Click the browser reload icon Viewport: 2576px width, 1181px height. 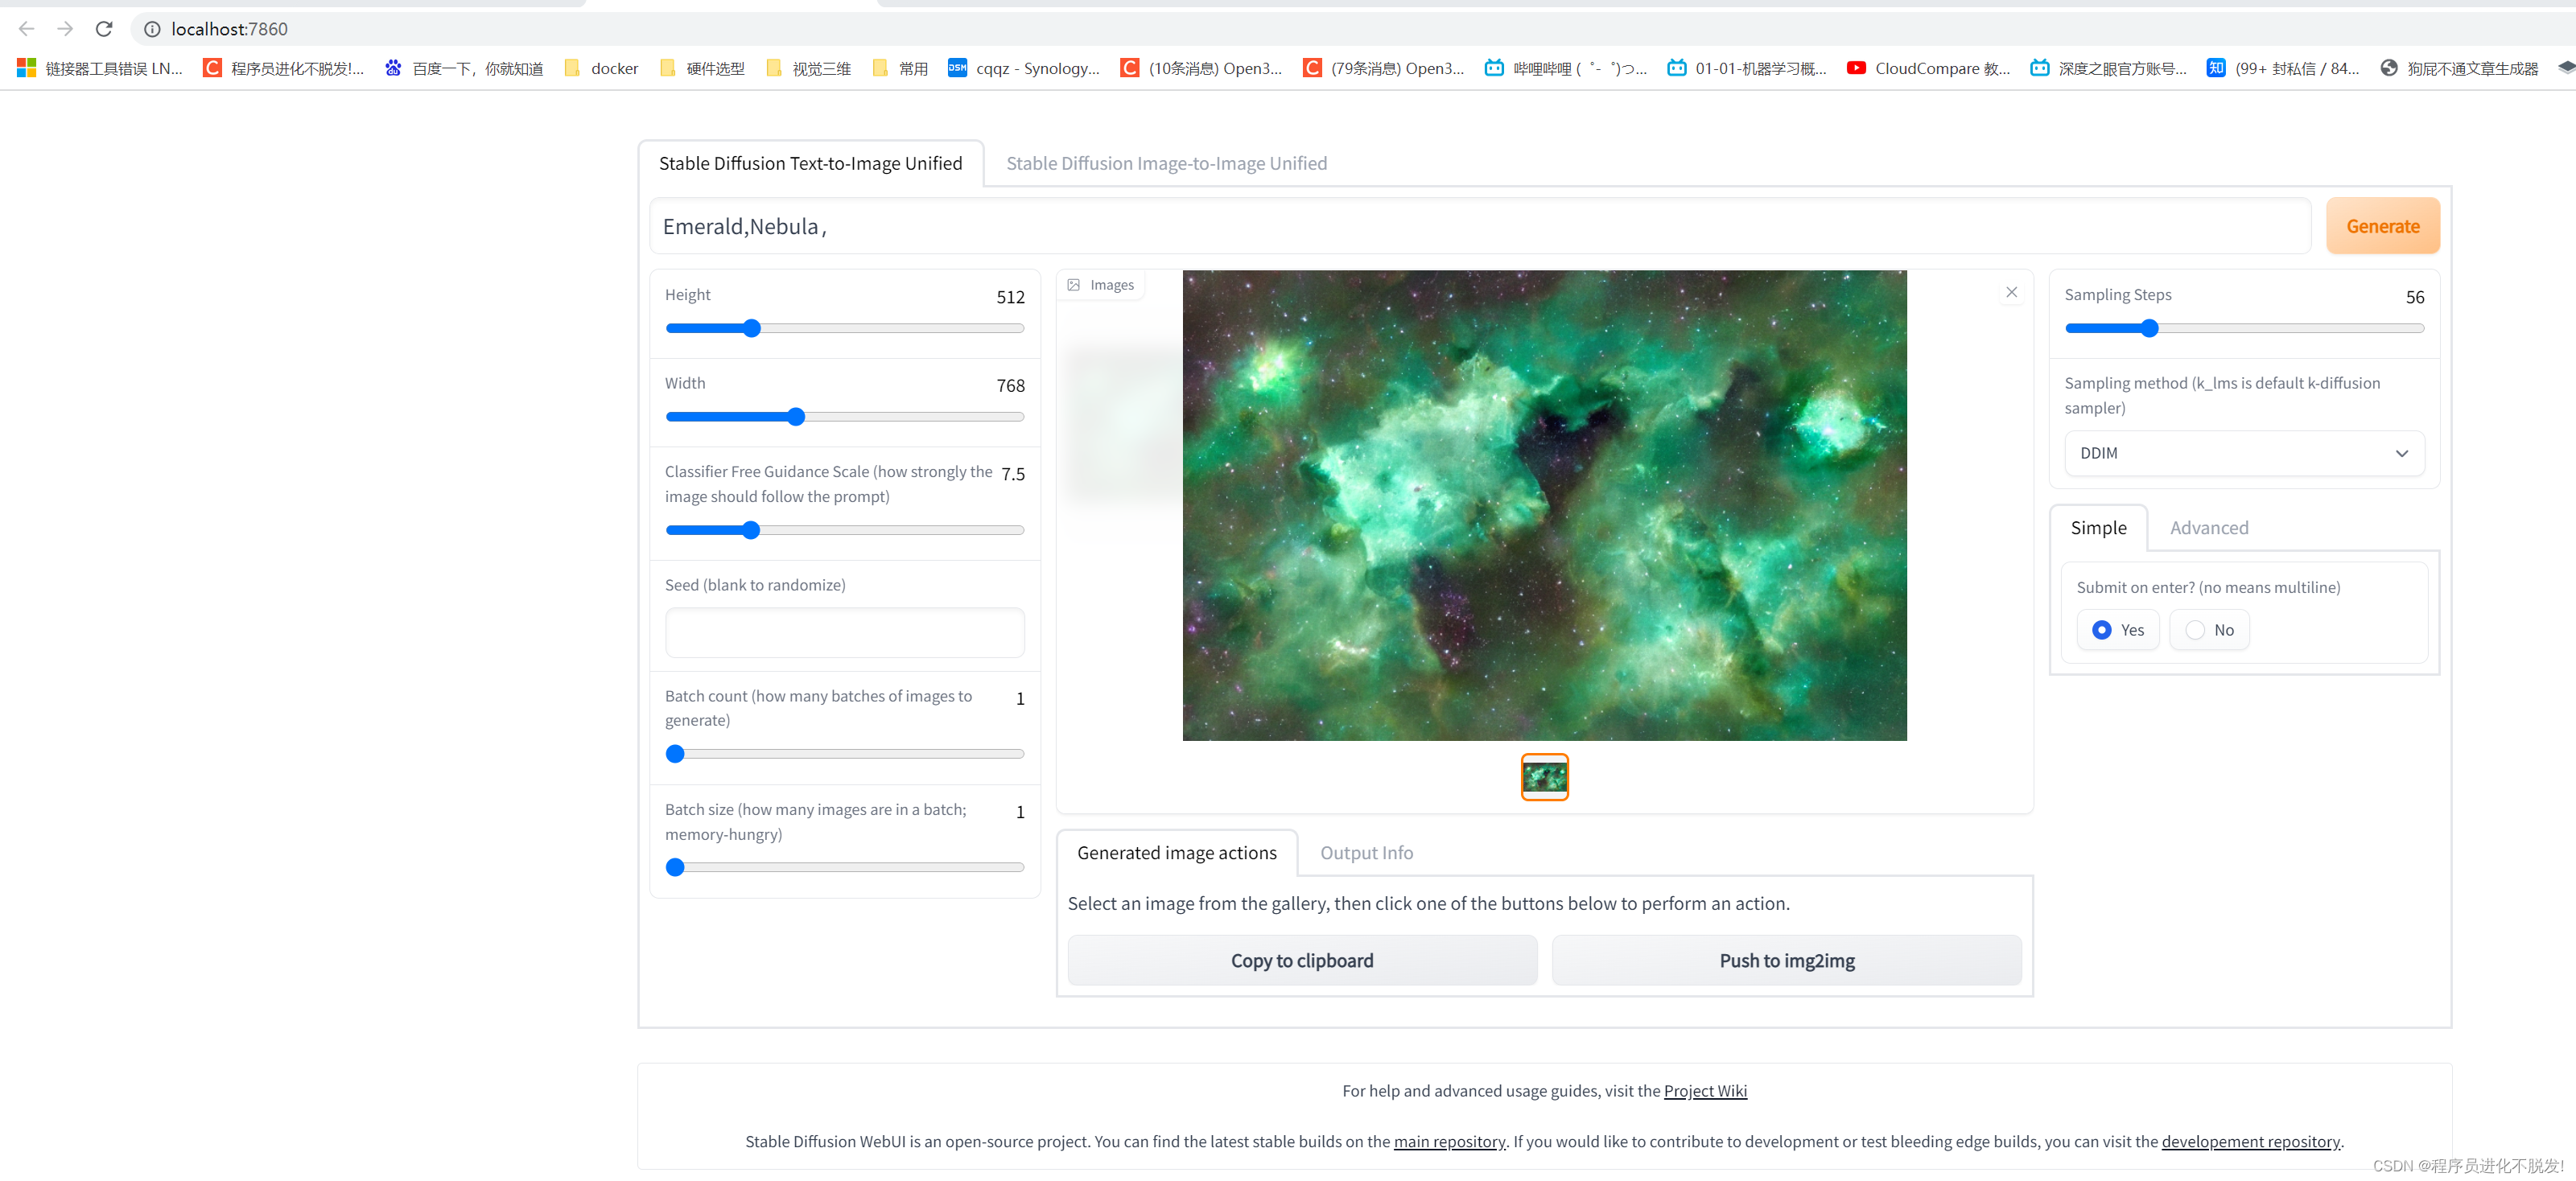click(x=104, y=29)
